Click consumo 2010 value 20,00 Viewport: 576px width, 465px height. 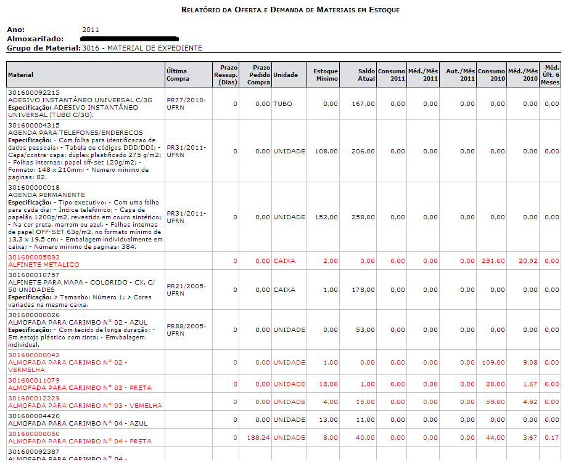click(x=495, y=384)
